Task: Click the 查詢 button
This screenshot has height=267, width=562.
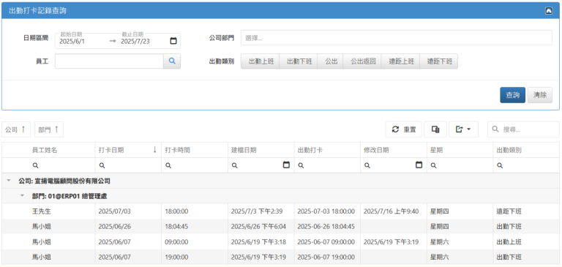Action: 512,95
